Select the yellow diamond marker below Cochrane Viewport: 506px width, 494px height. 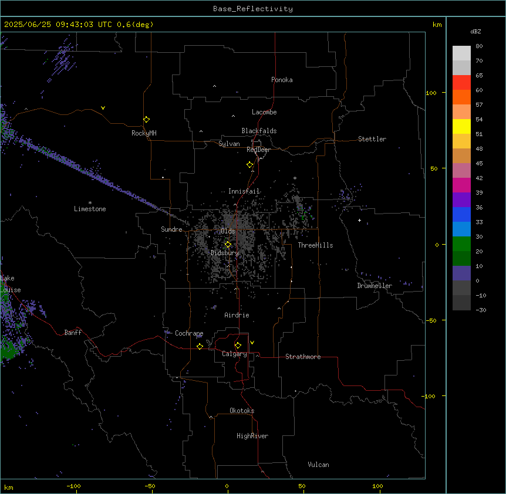coord(200,346)
